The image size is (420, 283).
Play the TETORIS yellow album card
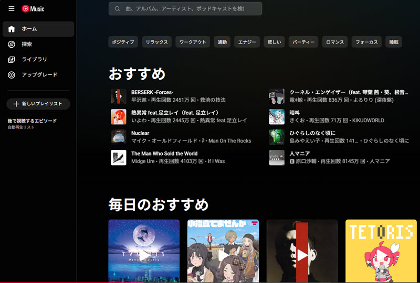(381, 251)
